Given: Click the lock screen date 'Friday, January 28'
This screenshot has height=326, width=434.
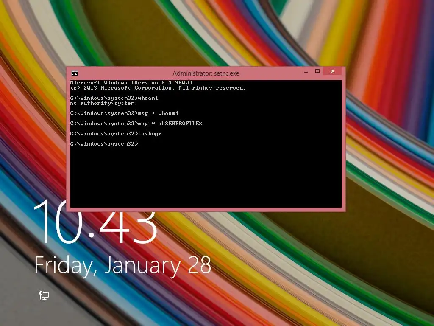Looking at the screenshot, I should click(122, 265).
